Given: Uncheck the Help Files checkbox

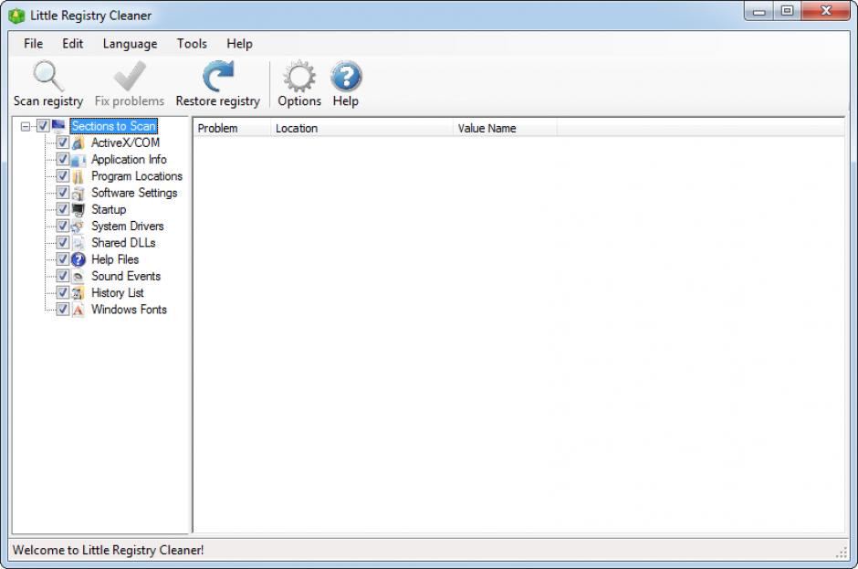Looking at the screenshot, I should [62, 259].
